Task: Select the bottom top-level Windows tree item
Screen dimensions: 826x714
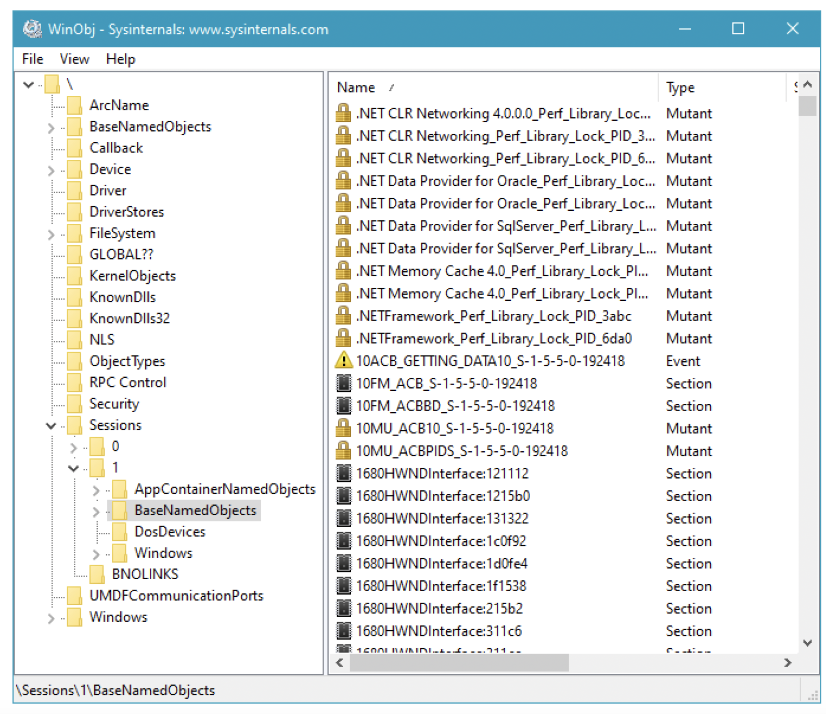Action: (x=118, y=617)
